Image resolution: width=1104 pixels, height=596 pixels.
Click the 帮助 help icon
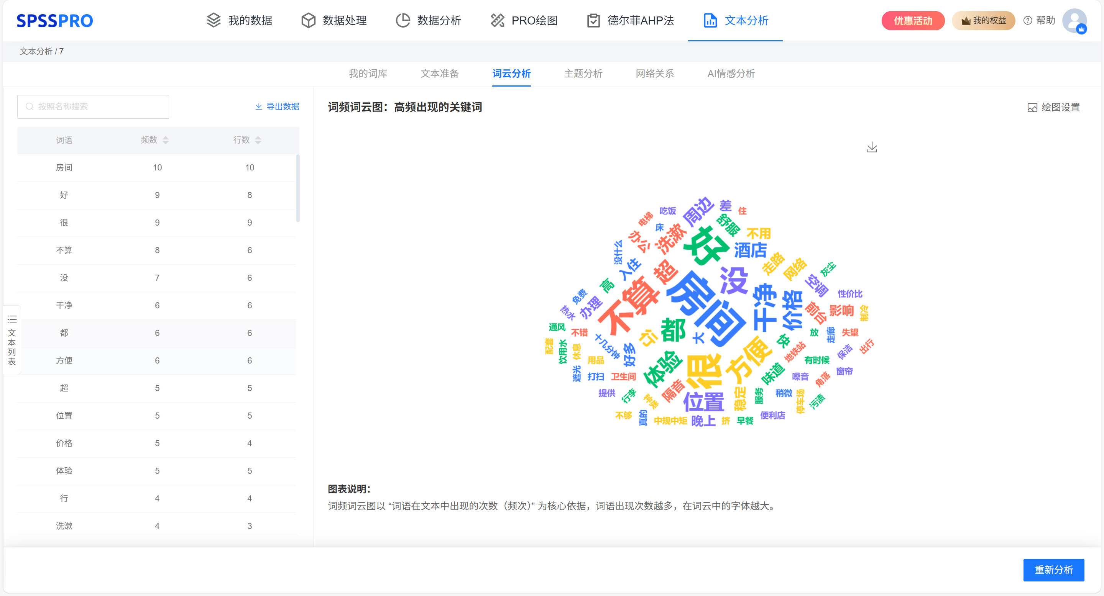[x=1028, y=21]
